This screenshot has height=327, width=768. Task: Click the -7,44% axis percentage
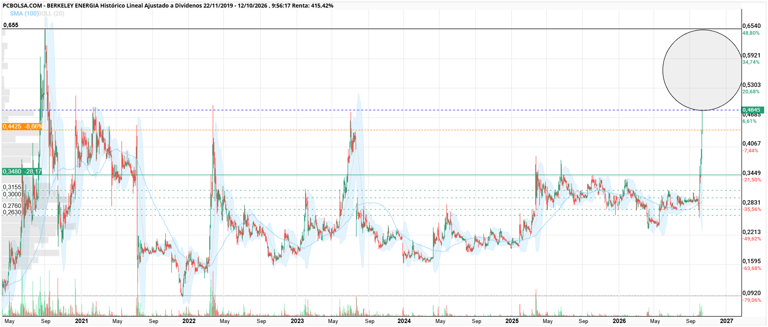pos(750,151)
